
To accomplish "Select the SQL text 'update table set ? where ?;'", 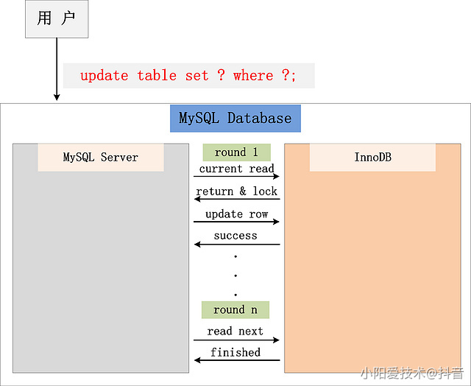I will (188, 75).
